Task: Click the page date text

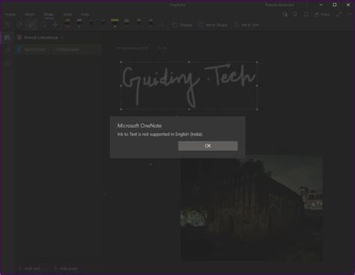Action: tap(133, 49)
